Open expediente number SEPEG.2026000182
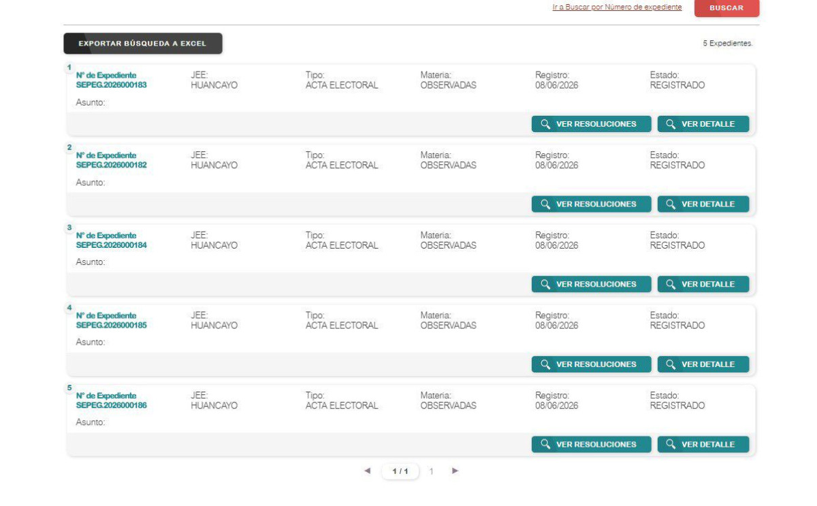The width and height of the screenshot is (817, 506). click(x=112, y=165)
